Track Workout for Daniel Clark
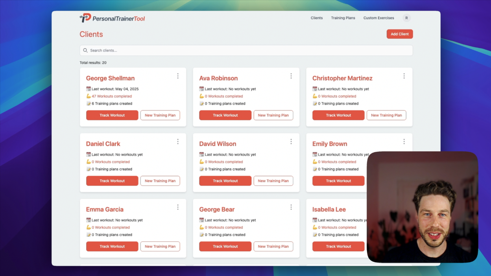 tap(112, 181)
